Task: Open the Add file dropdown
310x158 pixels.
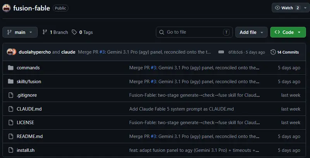Action: pyautogui.click(x=251, y=32)
